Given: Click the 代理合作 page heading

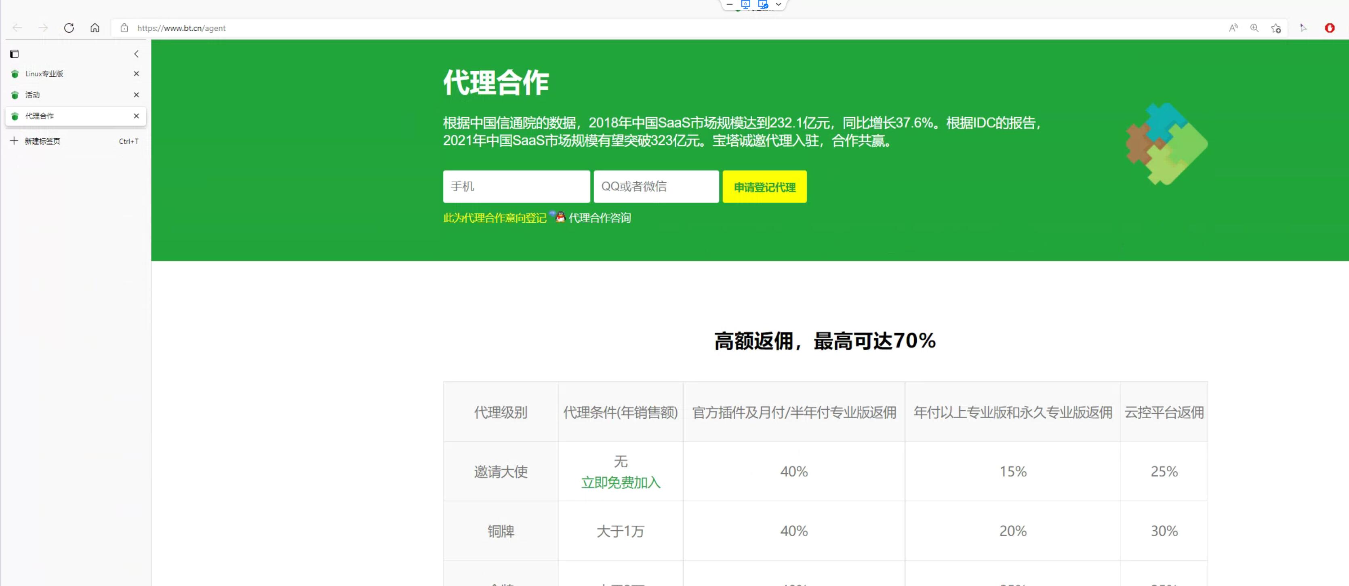Looking at the screenshot, I should tap(496, 83).
